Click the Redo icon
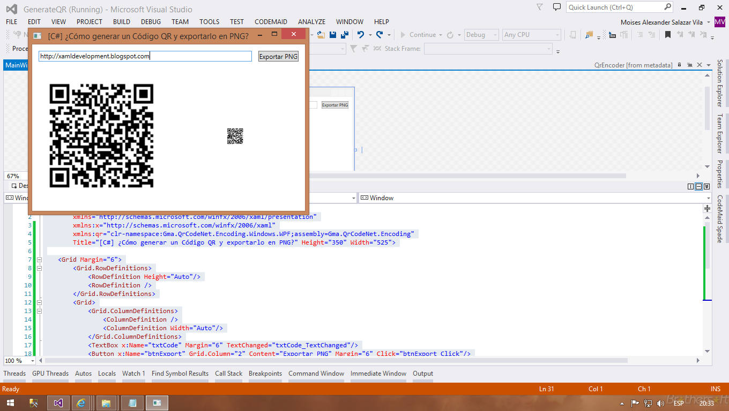The width and height of the screenshot is (729, 411). pos(380,35)
